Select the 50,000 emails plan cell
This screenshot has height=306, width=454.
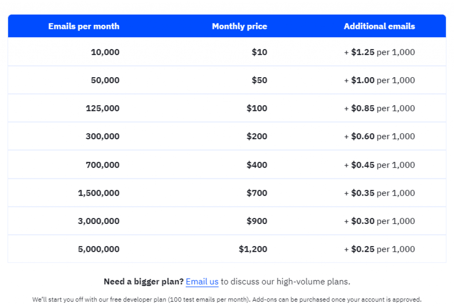tap(105, 80)
